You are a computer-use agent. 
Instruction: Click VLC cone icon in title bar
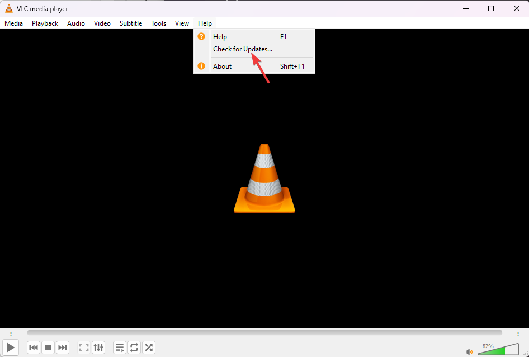[x=9, y=9]
